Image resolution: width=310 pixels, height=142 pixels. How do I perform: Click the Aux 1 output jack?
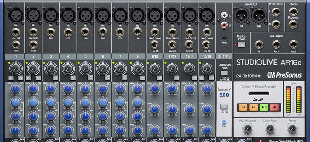(x=276, y=44)
